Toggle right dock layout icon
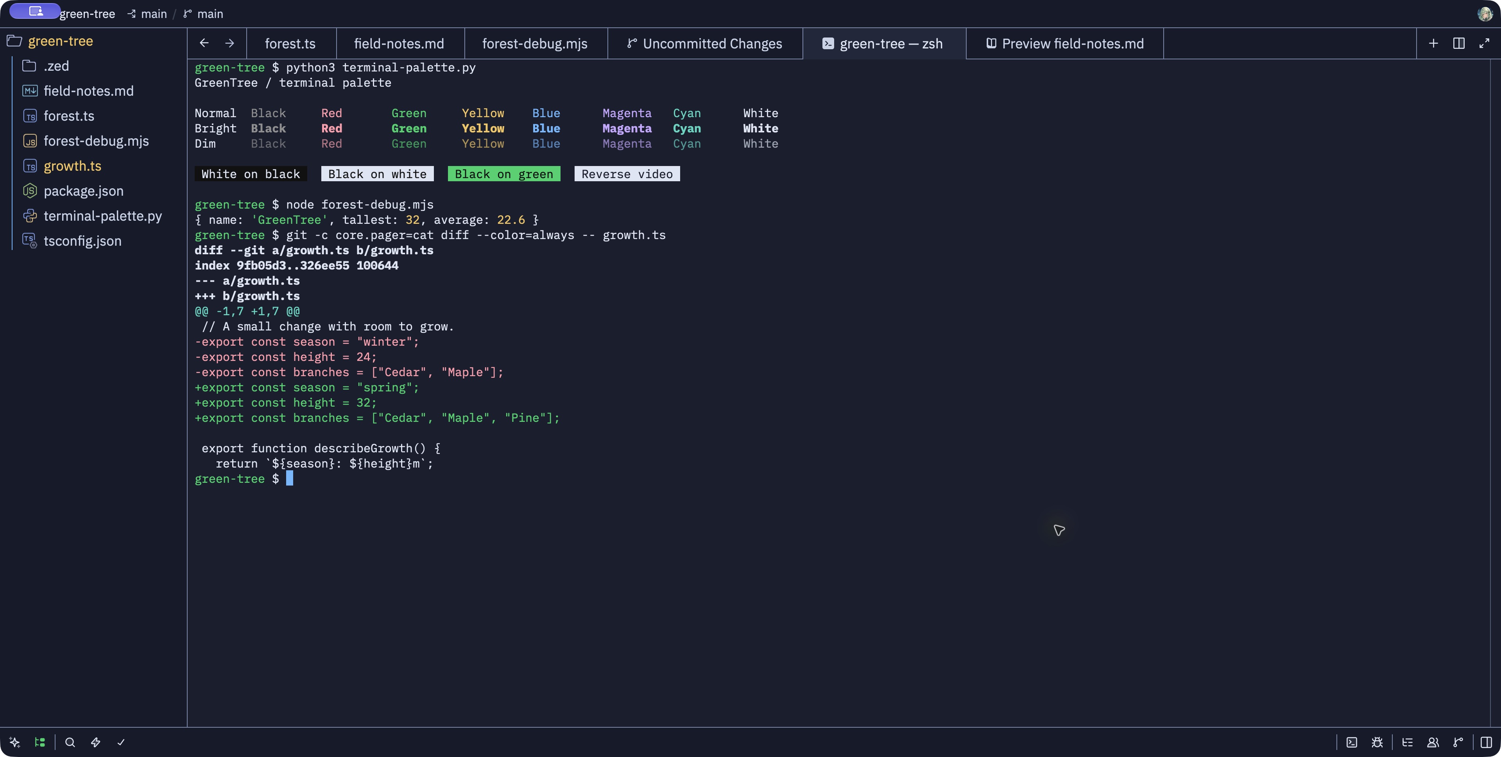This screenshot has width=1501, height=757. click(1487, 743)
